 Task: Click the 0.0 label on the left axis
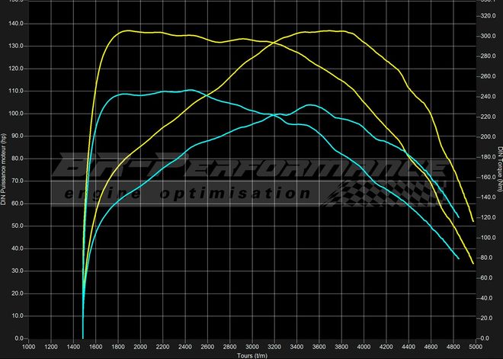tap(19, 338)
